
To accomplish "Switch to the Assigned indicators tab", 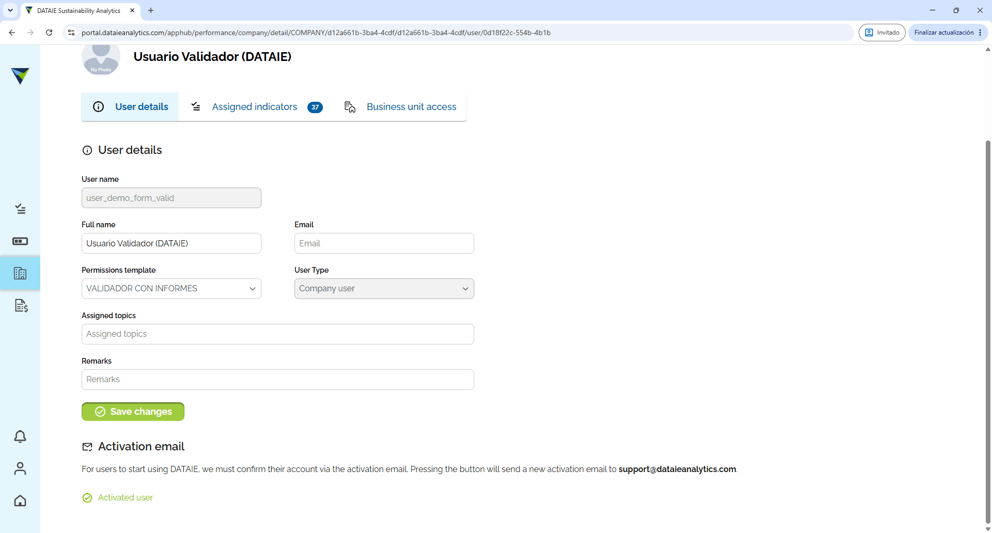I will (257, 107).
